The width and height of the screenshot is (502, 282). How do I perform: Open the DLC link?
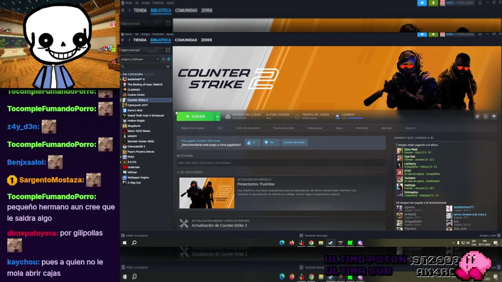point(220,128)
